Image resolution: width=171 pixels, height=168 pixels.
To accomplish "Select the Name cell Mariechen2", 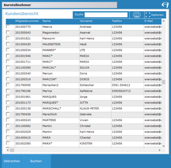I will (50, 85).
